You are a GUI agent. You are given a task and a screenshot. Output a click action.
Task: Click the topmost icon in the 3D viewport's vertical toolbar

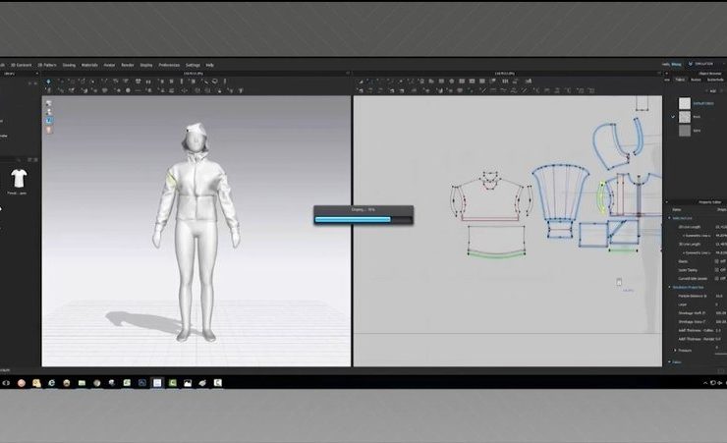tap(48, 102)
